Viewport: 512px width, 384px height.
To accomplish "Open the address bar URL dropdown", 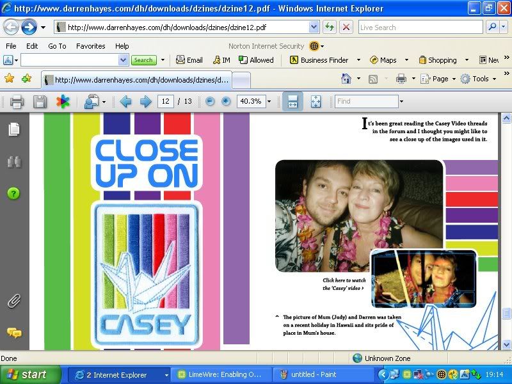I will point(314,28).
